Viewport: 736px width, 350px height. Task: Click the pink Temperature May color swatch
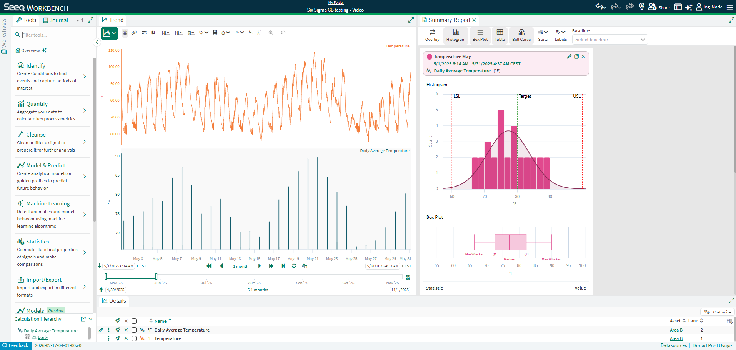click(430, 57)
